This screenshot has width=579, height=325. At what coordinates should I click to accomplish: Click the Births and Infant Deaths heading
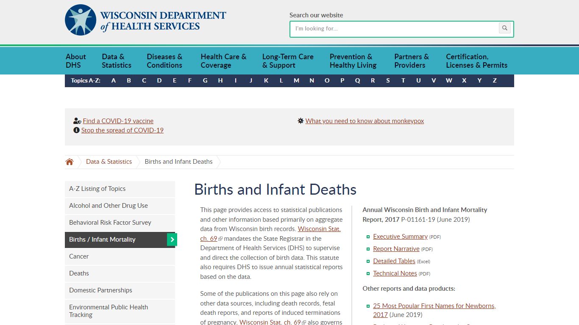tap(275, 189)
